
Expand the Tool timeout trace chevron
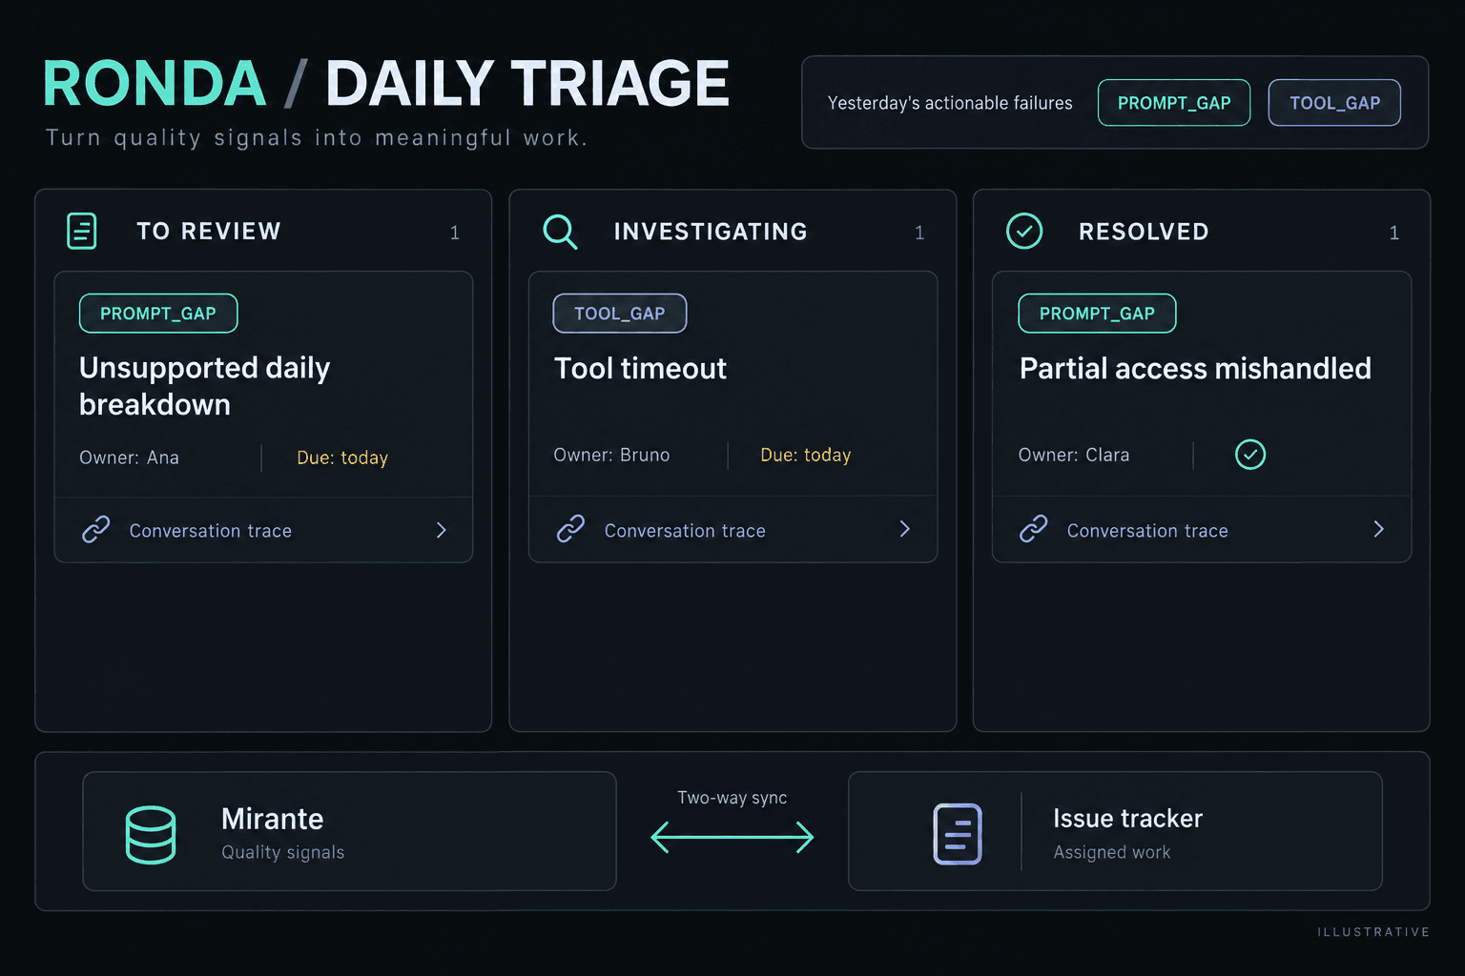[x=904, y=529]
